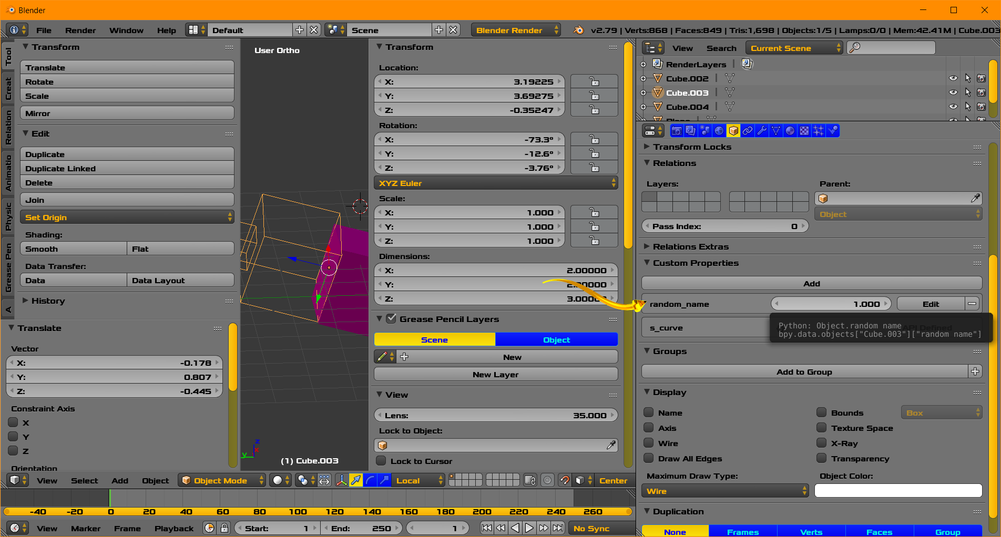Click the Add custom property button
The width and height of the screenshot is (1001, 537).
pyautogui.click(x=812, y=283)
